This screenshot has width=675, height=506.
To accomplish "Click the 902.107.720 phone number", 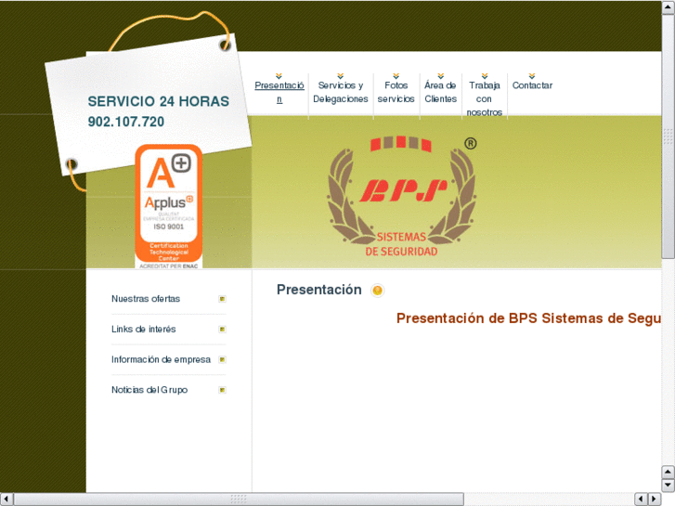I will point(126,122).
